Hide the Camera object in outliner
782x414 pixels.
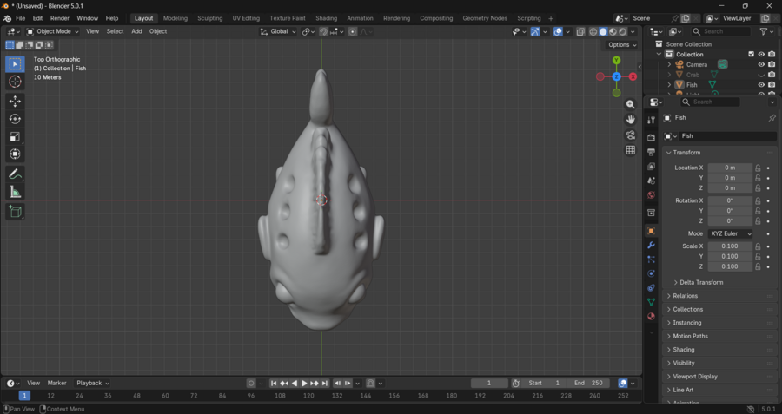[761, 64]
